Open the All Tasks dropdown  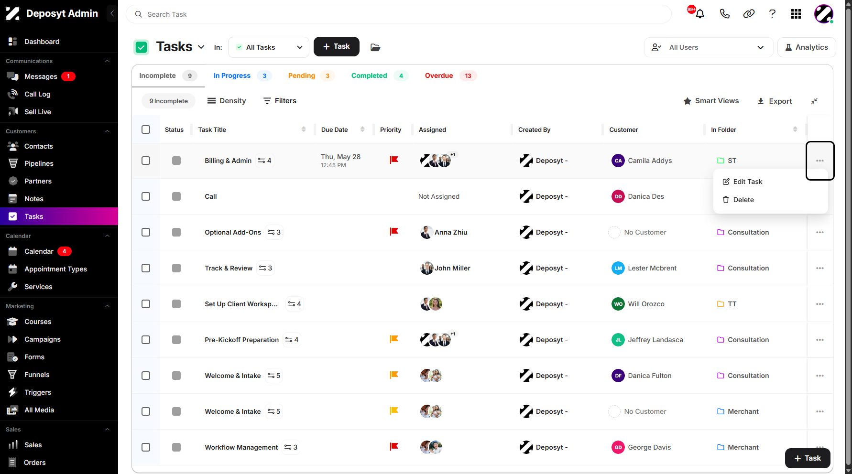point(269,47)
